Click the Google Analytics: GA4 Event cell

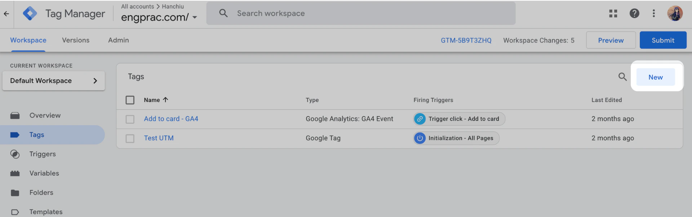pos(349,119)
